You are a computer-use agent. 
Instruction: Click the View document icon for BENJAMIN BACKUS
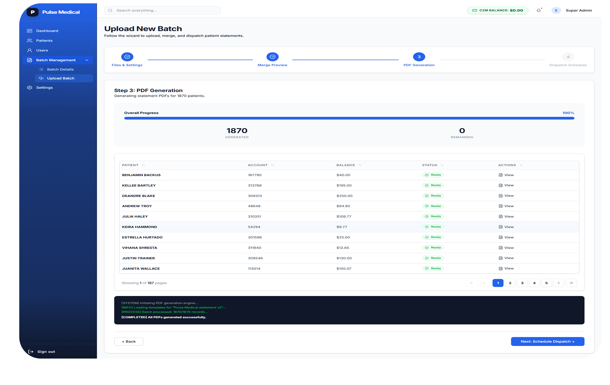point(500,175)
